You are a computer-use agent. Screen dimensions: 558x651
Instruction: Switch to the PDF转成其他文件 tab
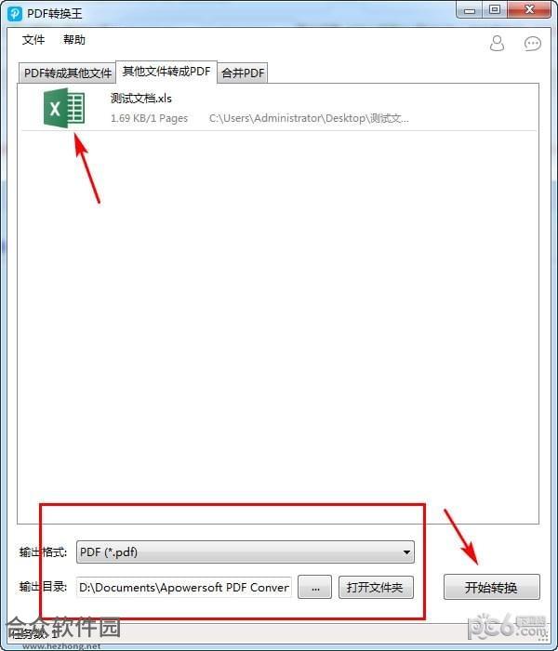pos(67,73)
